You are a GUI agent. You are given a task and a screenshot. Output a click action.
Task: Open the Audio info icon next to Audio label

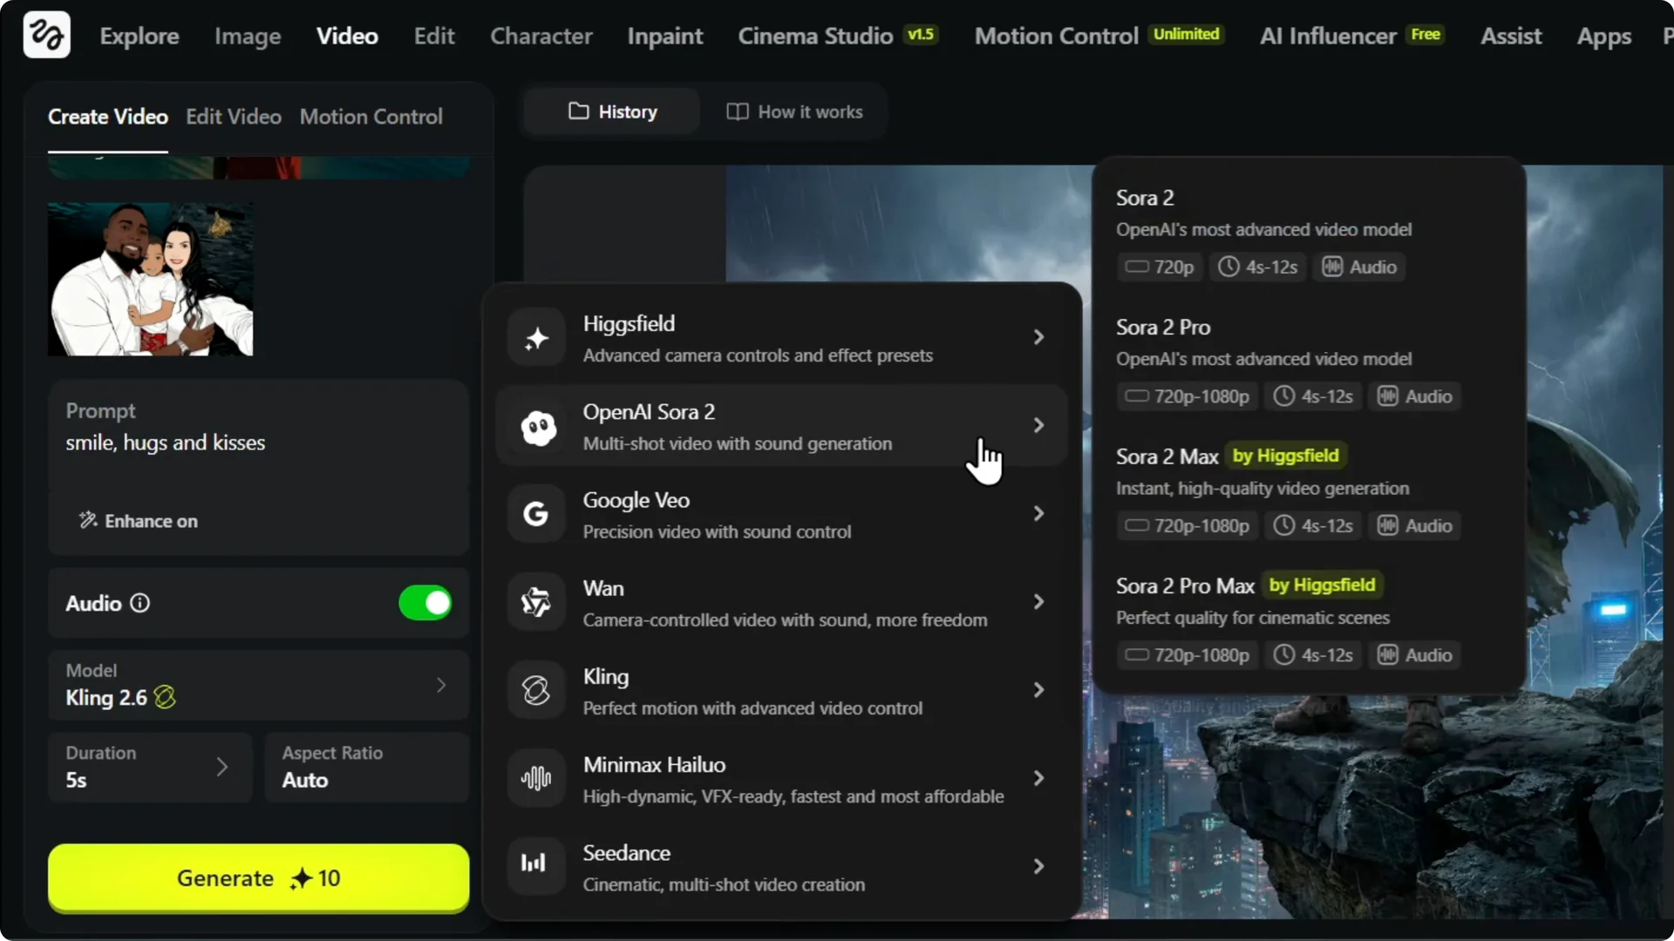click(x=139, y=603)
